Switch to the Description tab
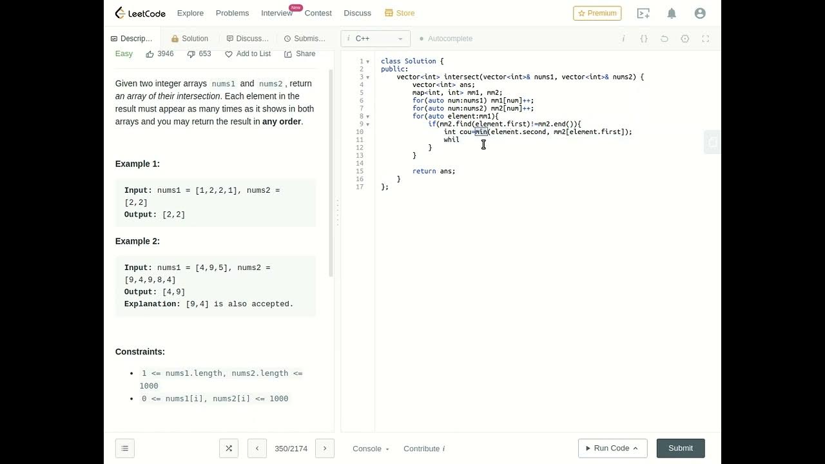Image resolution: width=825 pixels, height=464 pixels. [x=131, y=39]
